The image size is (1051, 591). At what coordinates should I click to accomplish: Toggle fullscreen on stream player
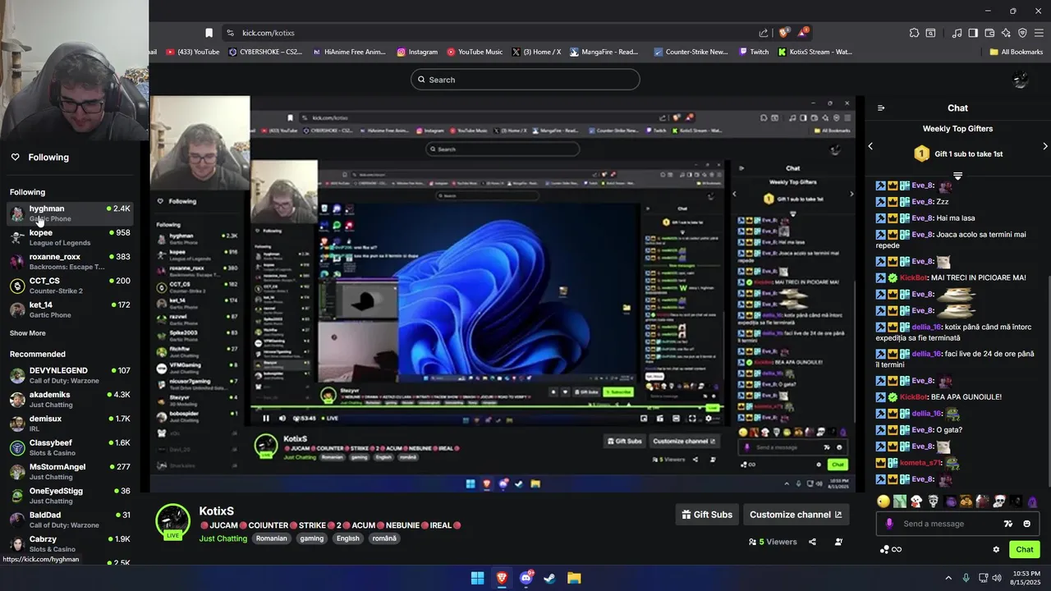692,418
